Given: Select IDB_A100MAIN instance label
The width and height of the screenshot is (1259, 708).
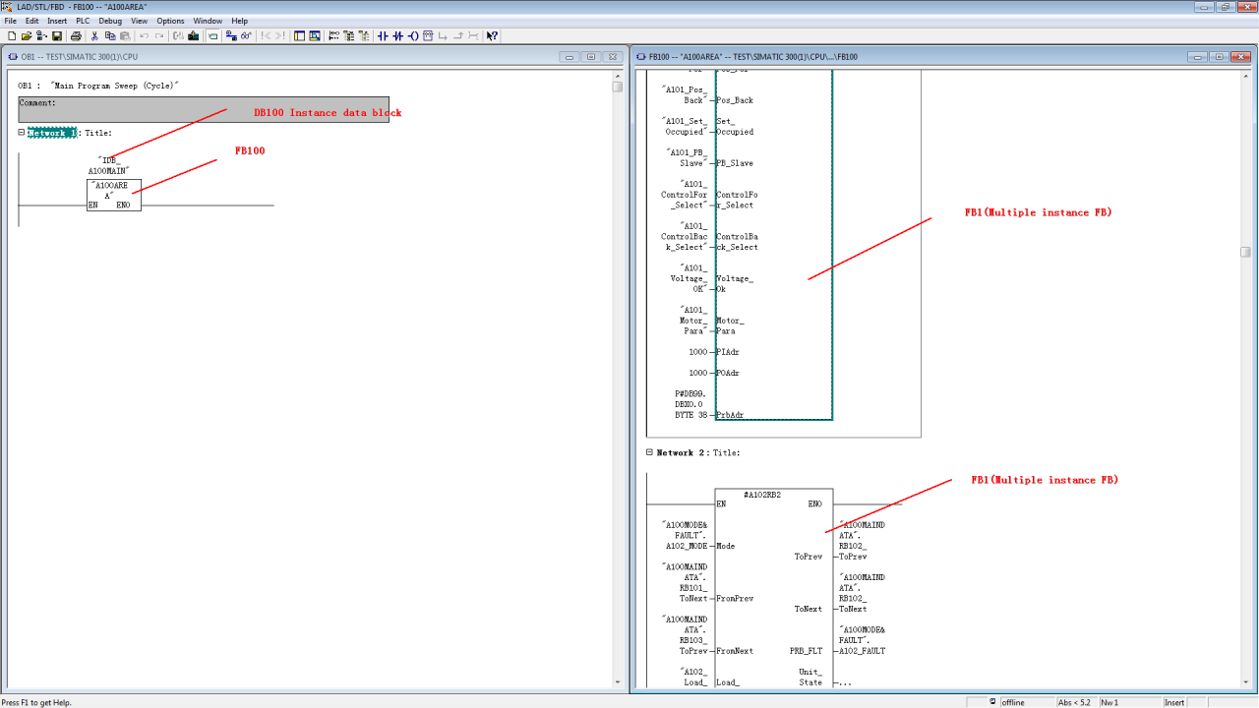Looking at the screenshot, I should pyautogui.click(x=109, y=165).
